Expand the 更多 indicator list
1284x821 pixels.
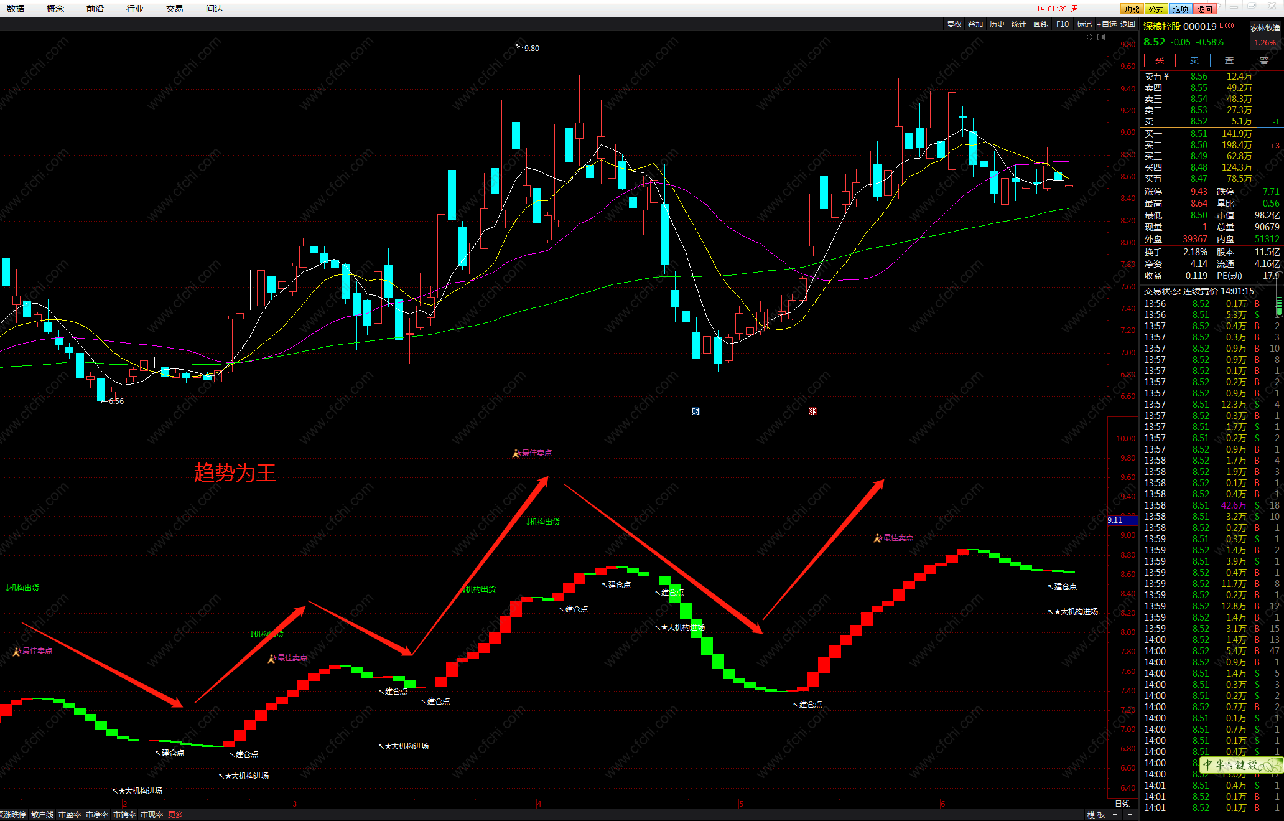point(175,815)
